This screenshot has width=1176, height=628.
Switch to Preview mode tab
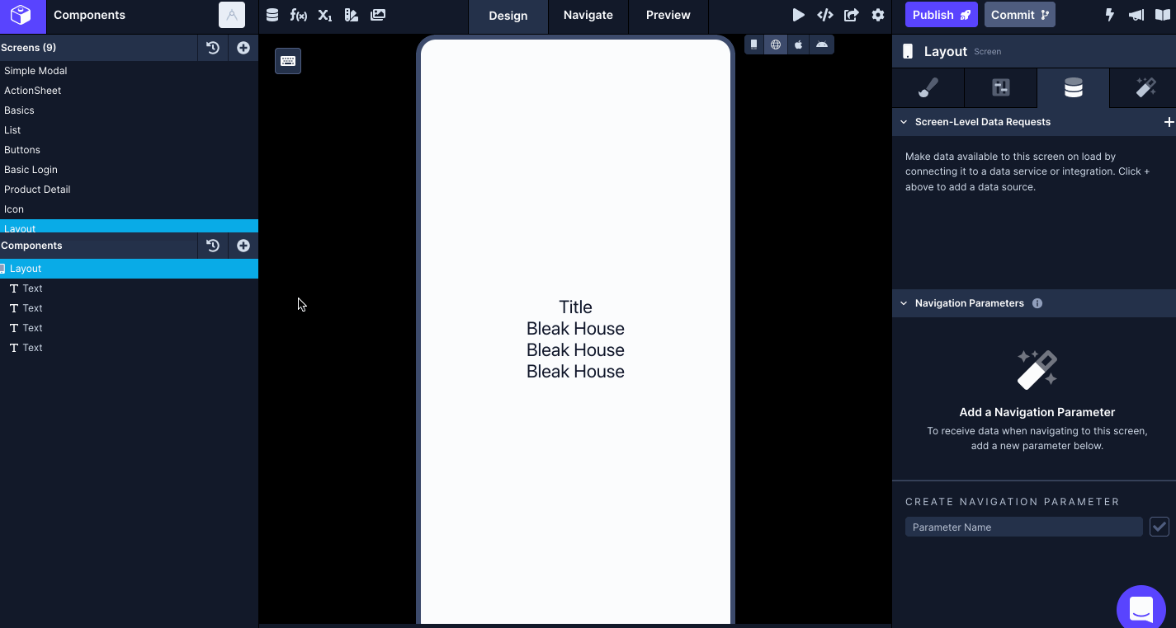coord(668,15)
